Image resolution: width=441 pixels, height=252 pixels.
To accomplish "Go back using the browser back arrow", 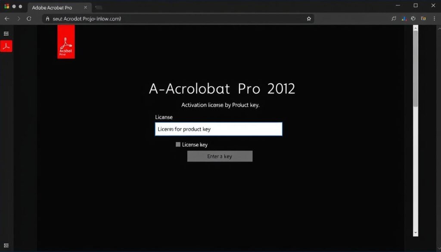I will pyautogui.click(x=7, y=19).
